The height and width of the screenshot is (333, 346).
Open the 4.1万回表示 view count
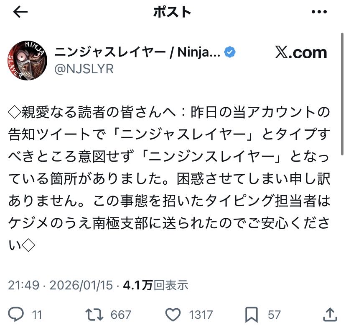point(155,285)
